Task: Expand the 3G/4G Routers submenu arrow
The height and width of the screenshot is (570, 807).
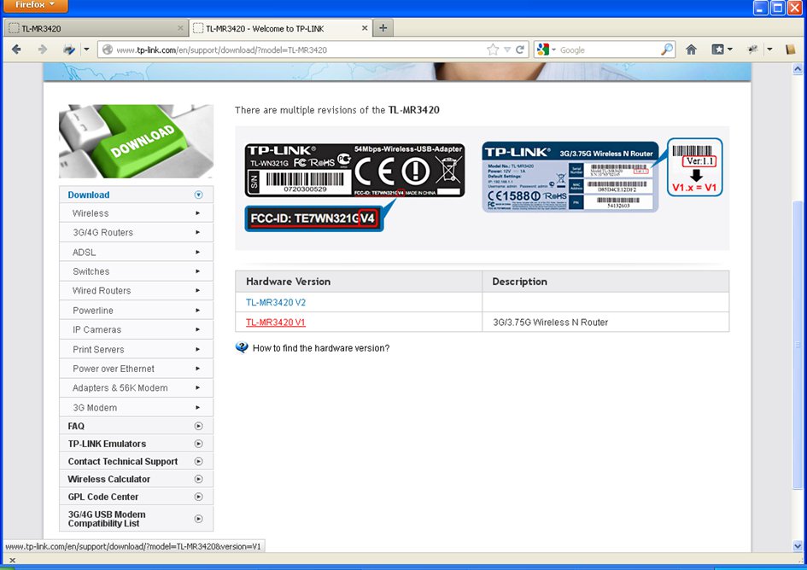Action: [197, 233]
